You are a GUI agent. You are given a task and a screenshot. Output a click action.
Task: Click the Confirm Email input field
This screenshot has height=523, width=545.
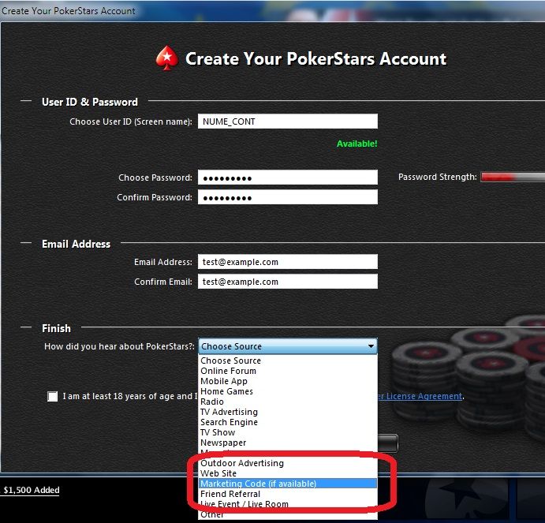pyautogui.click(x=287, y=282)
